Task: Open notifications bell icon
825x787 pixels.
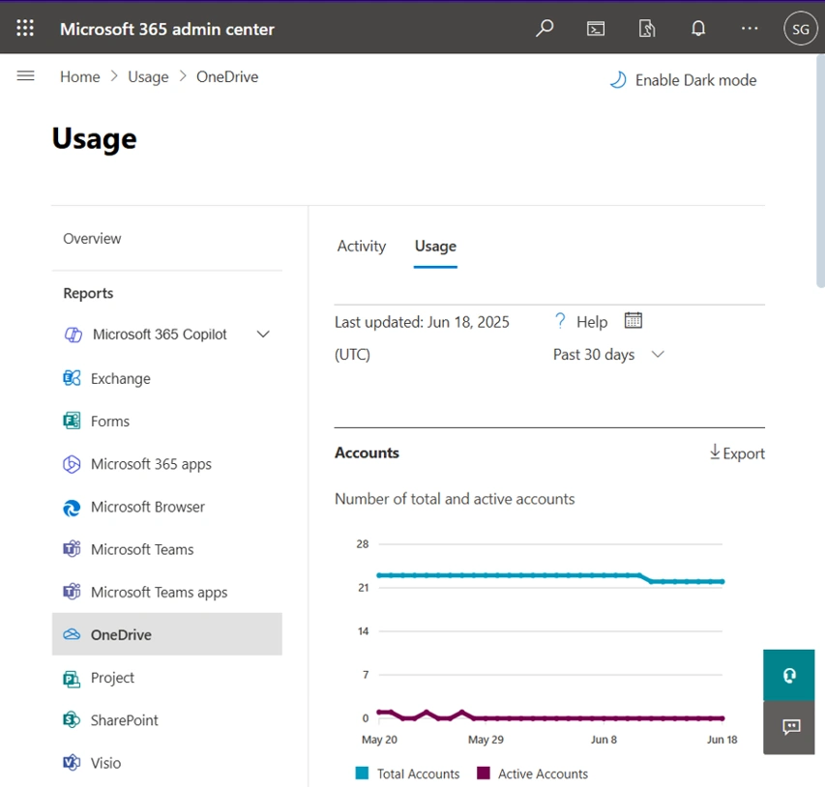Action: click(x=698, y=28)
